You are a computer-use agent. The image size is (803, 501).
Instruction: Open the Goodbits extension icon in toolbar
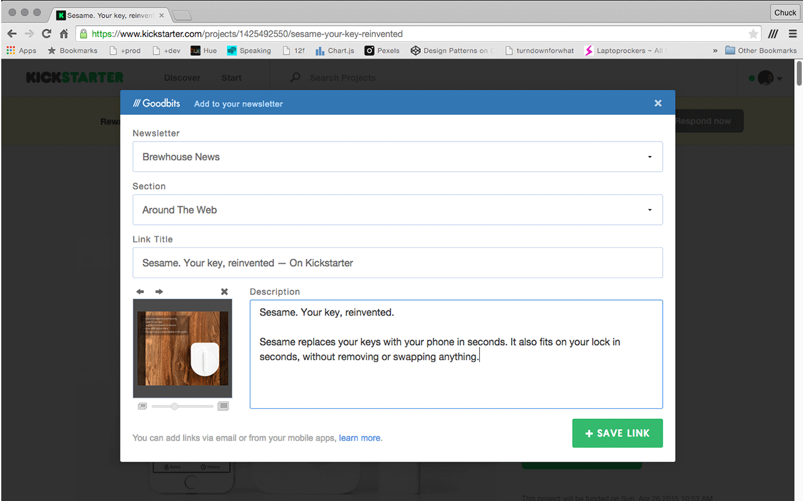click(x=774, y=34)
